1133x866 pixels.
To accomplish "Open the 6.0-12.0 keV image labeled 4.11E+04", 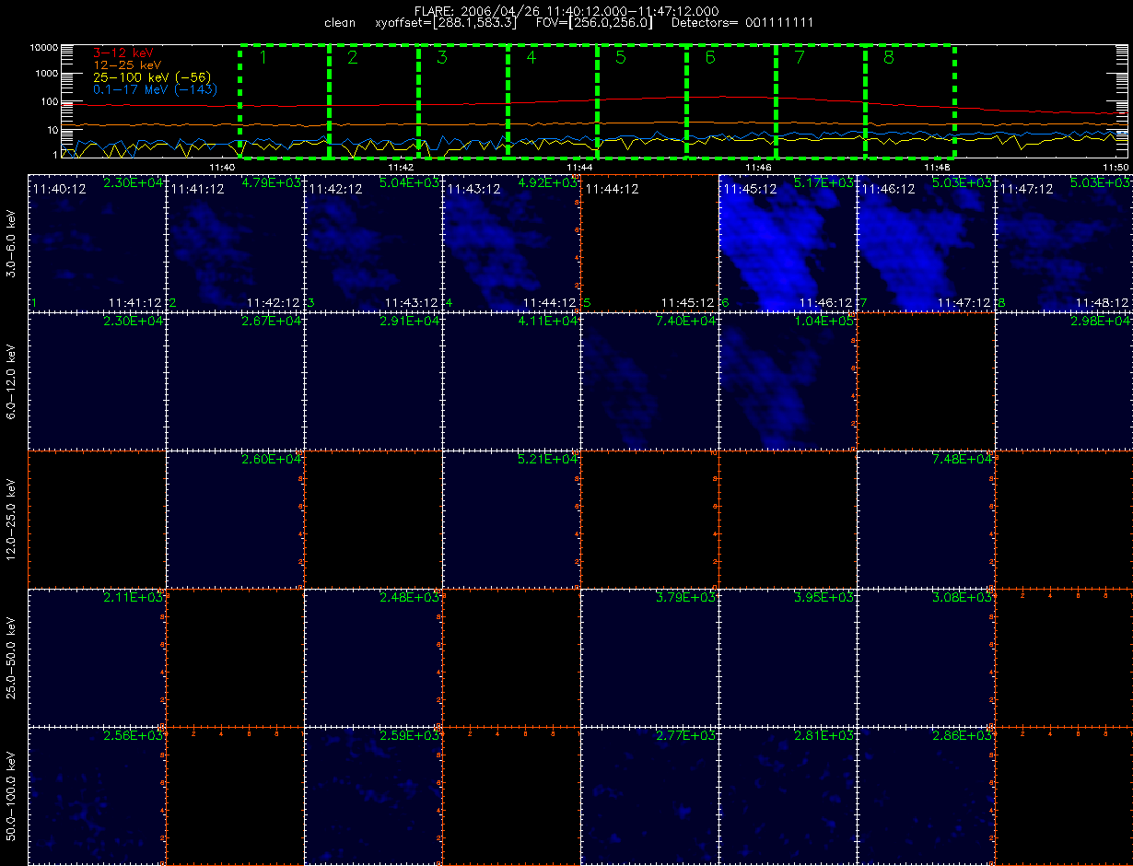I will (x=511, y=380).
